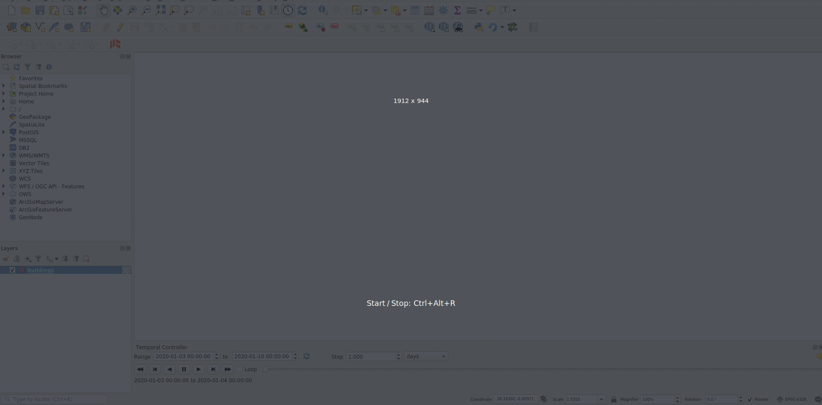Enable the Loop checkbox in Temporal Controller
This screenshot has height=405, width=822.
[x=240, y=369]
